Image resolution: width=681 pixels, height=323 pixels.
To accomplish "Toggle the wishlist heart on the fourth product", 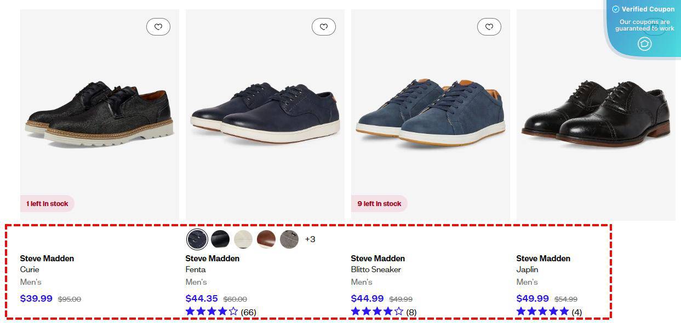I will [655, 26].
